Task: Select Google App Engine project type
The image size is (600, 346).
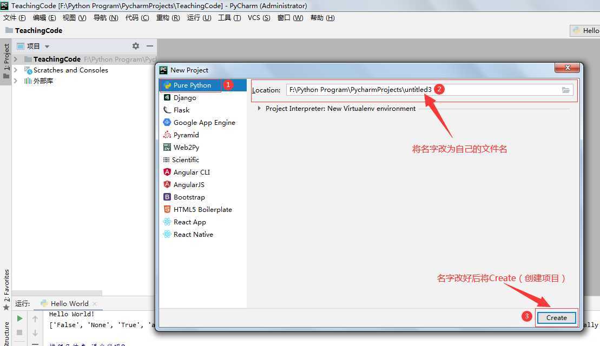Action: tap(204, 122)
